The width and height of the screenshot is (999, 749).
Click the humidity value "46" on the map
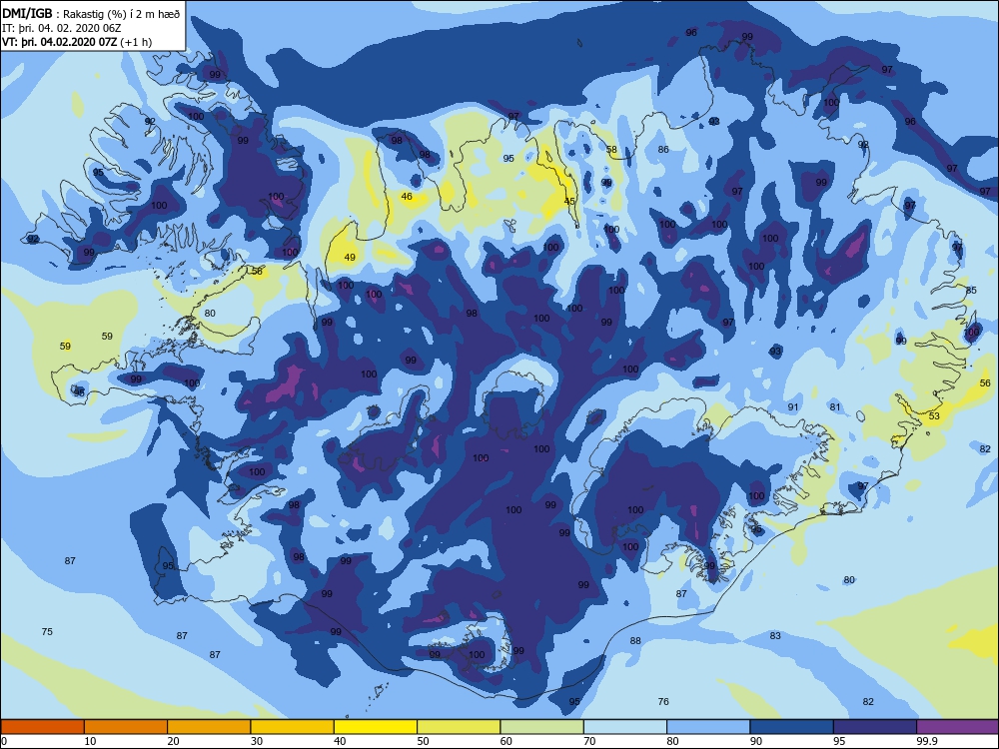[x=407, y=196]
